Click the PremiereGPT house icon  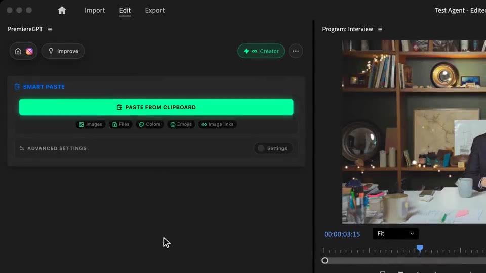[18, 51]
